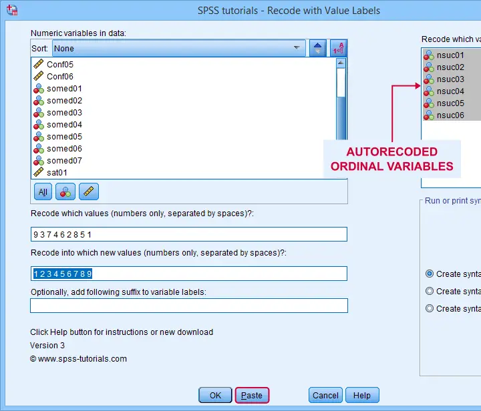Select nsuc01 in recode variables list
Image resolution: width=481 pixels, height=411 pixels.
[452, 55]
